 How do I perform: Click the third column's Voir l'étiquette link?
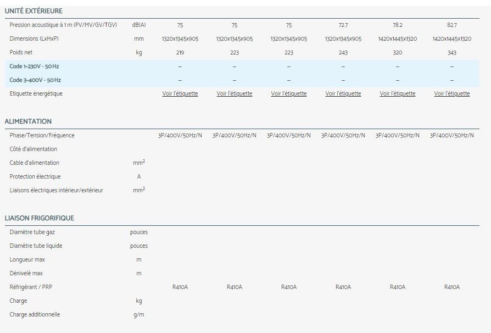(x=288, y=94)
